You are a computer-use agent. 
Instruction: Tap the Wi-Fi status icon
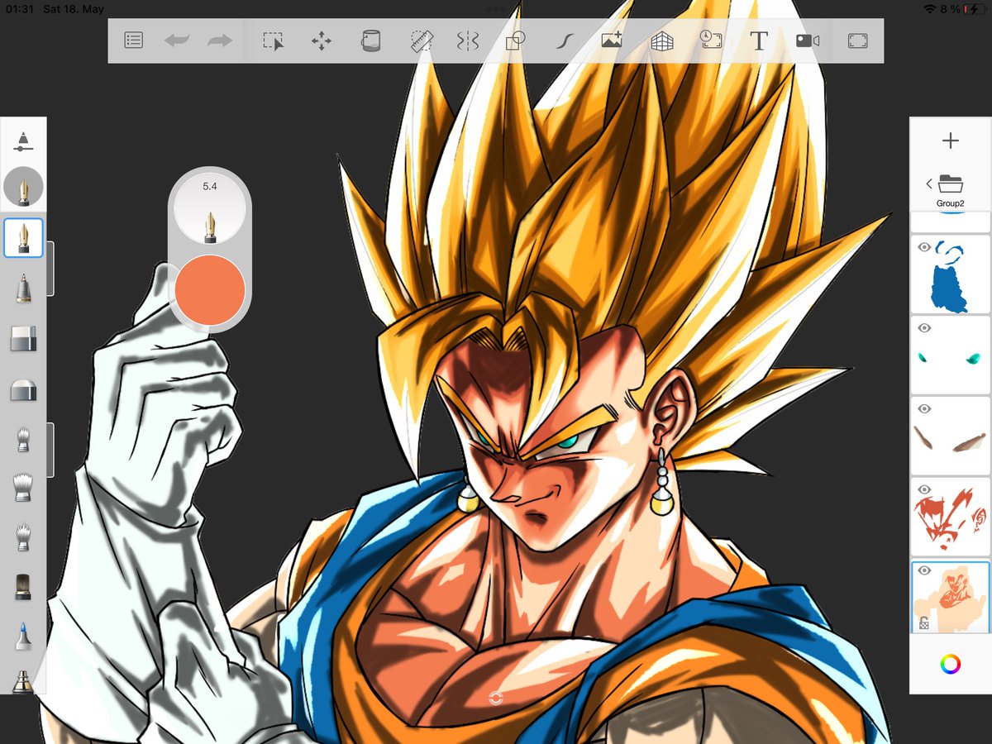(x=930, y=8)
